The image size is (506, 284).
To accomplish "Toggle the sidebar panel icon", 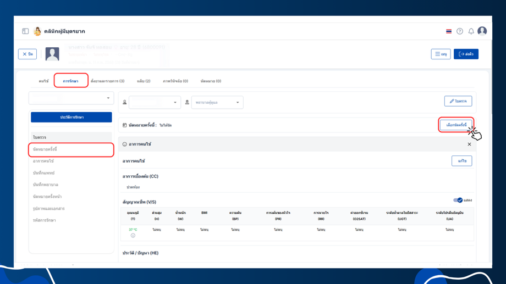I will click(25, 31).
